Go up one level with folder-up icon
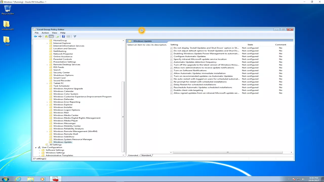The height and width of the screenshot is (182, 324). click(x=46, y=36)
